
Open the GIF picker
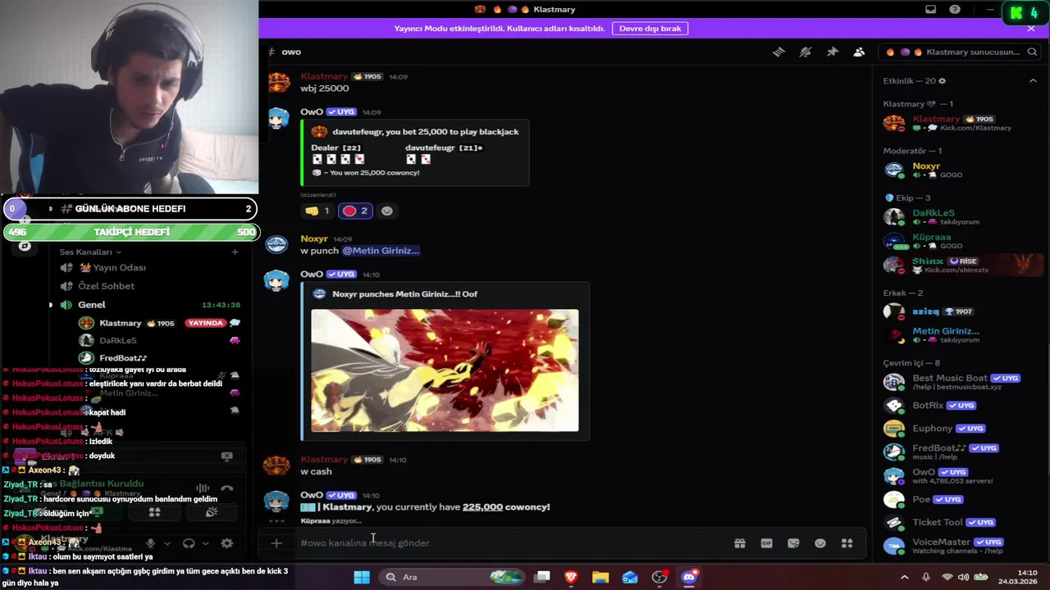(x=767, y=542)
